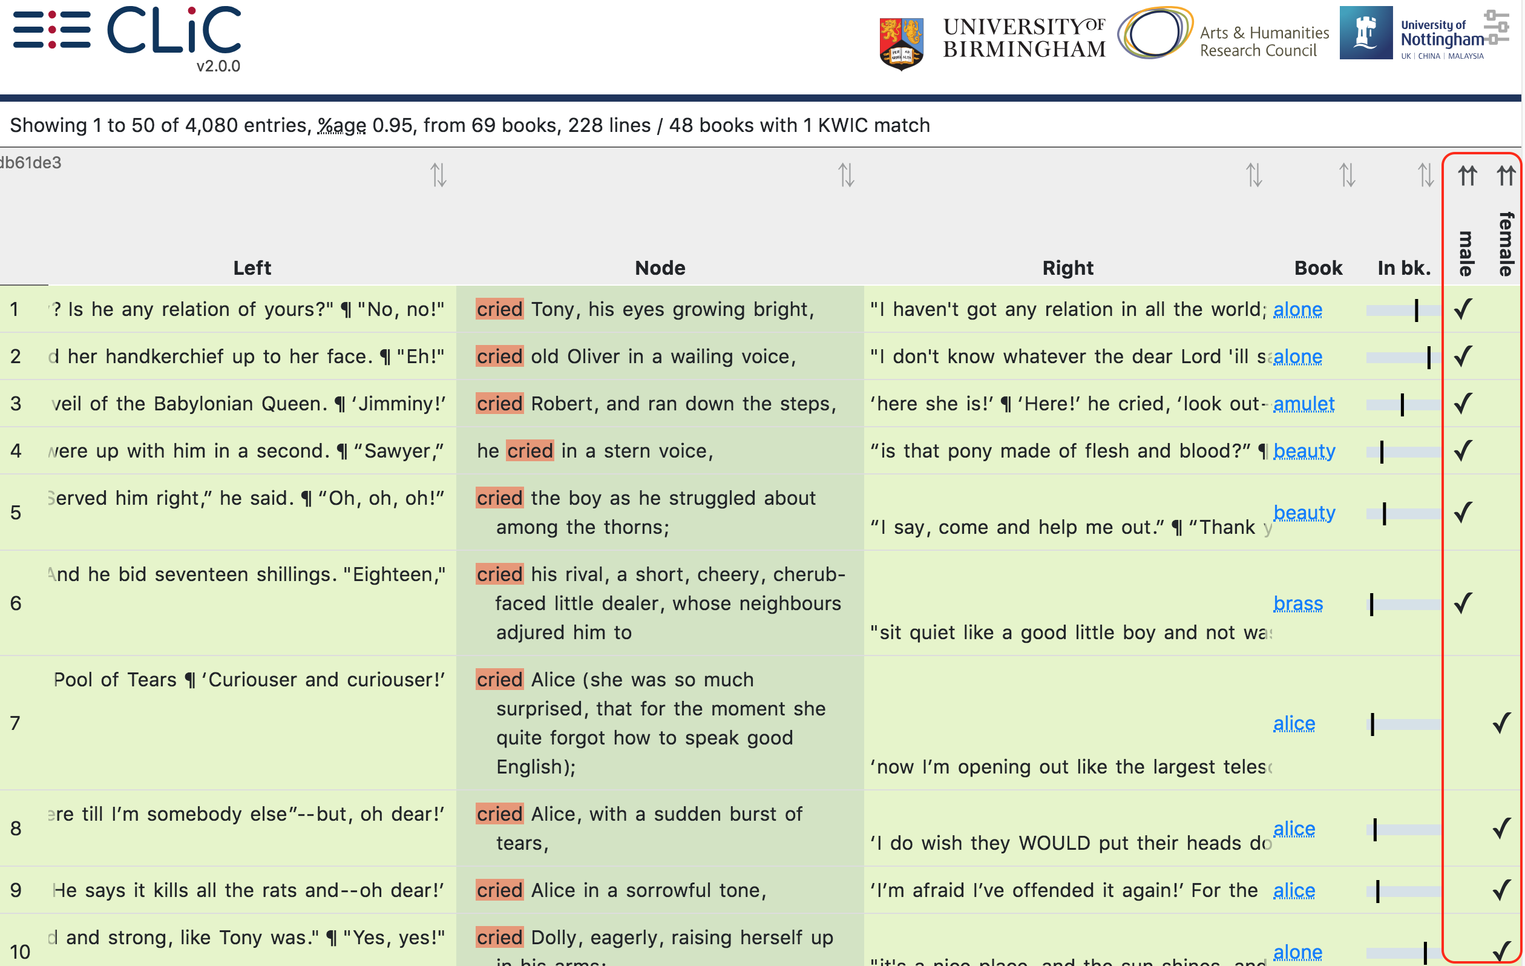Click the female column header label
The image size is (1525, 966).
pyautogui.click(x=1506, y=244)
